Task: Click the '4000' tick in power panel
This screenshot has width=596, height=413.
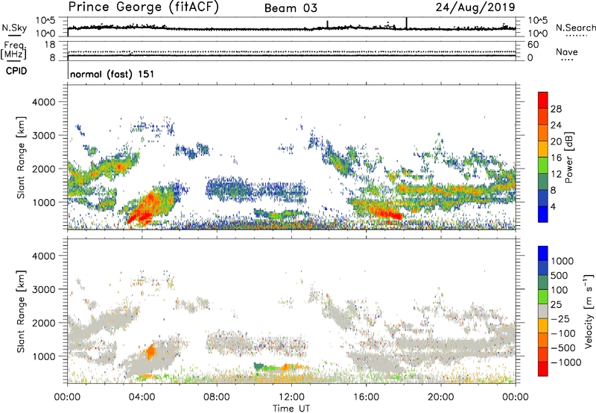Action: [43, 102]
